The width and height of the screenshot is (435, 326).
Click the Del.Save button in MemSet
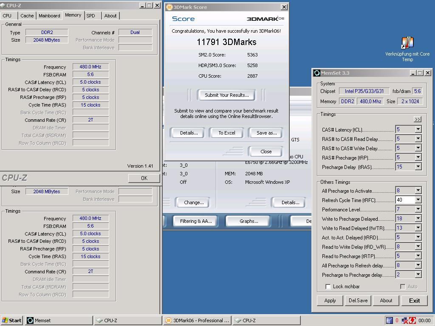(x=358, y=301)
